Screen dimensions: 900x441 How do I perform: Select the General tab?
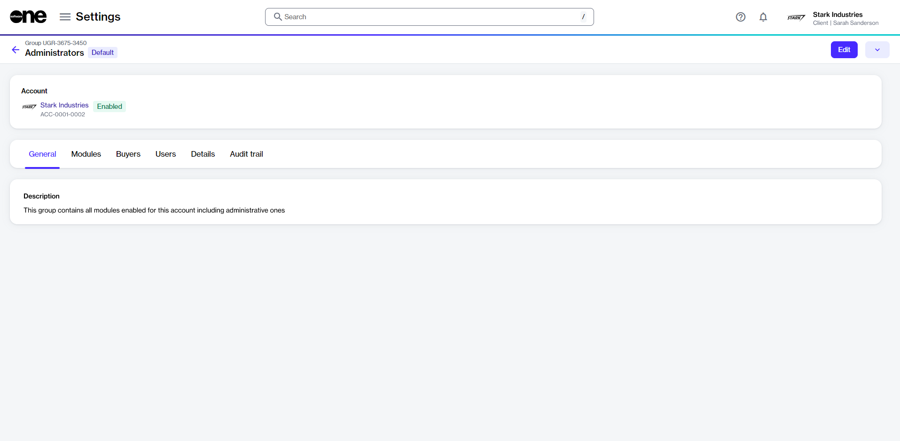pyautogui.click(x=42, y=154)
